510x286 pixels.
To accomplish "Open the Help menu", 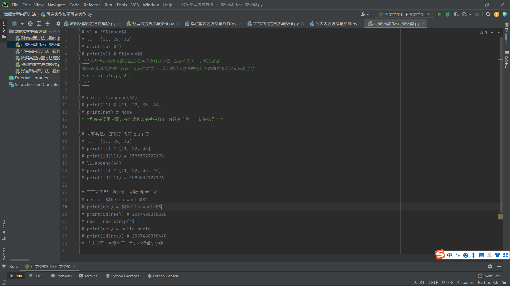I will (x=168, y=5).
